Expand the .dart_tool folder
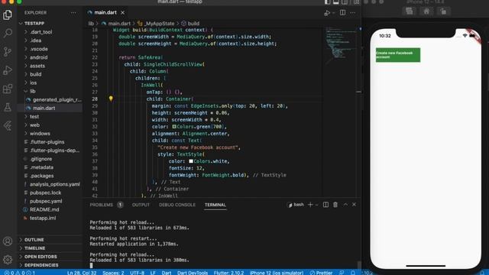This screenshot has width=489, height=275. [40, 32]
